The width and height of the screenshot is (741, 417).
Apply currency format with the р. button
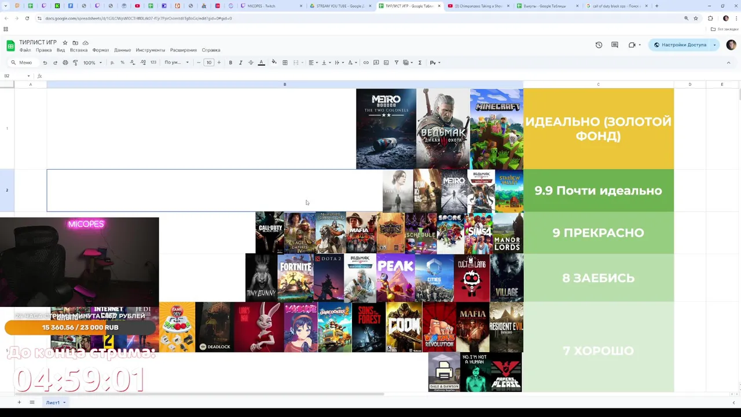[112, 63]
